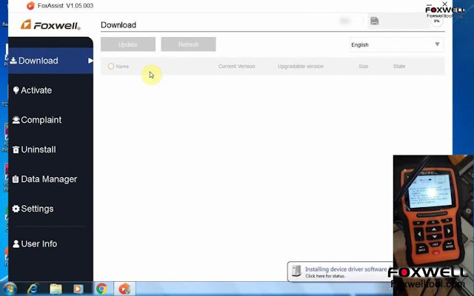Click the Current Version column header
The height and width of the screenshot is (296, 474).
click(x=236, y=66)
